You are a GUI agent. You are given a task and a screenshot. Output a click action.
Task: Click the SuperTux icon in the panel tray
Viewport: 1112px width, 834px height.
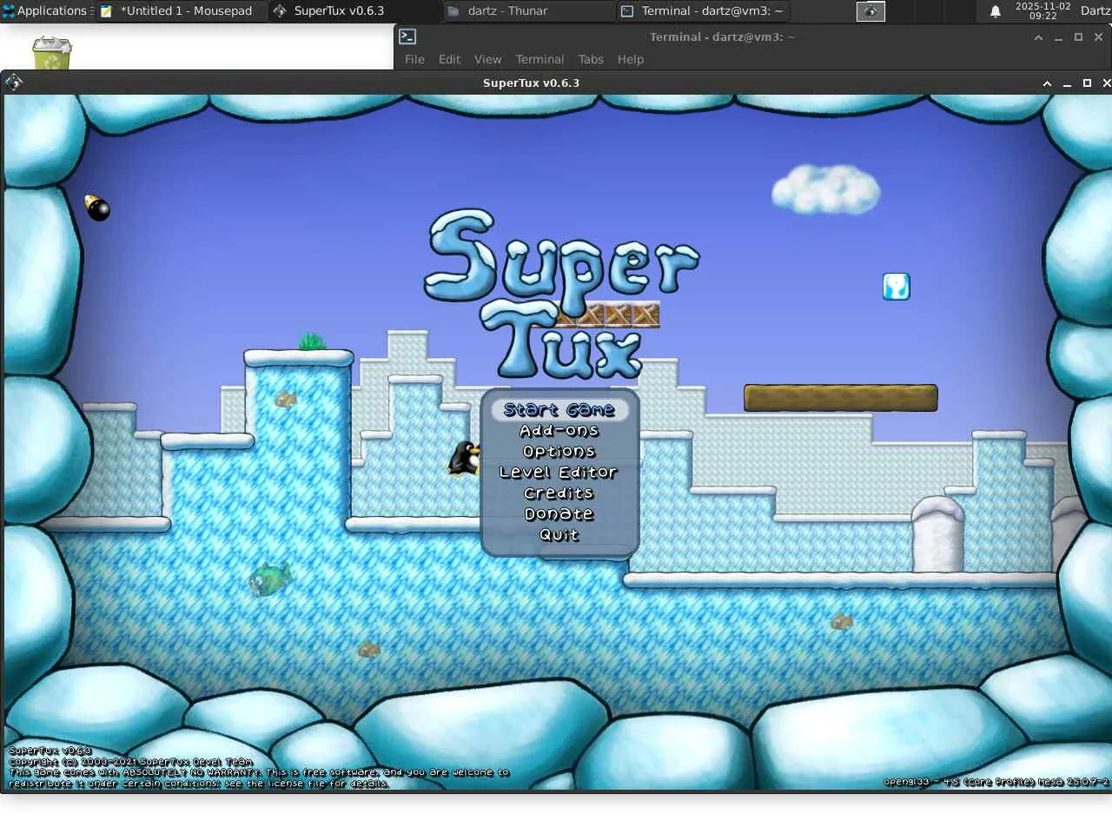[x=870, y=10]
